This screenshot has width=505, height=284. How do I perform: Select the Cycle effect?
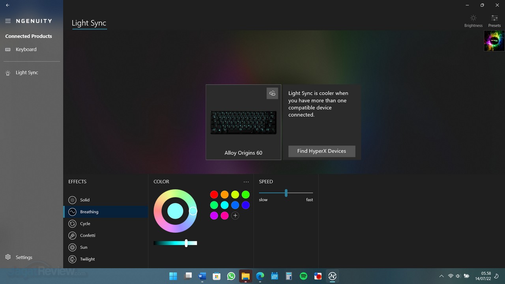coord(85,224)
